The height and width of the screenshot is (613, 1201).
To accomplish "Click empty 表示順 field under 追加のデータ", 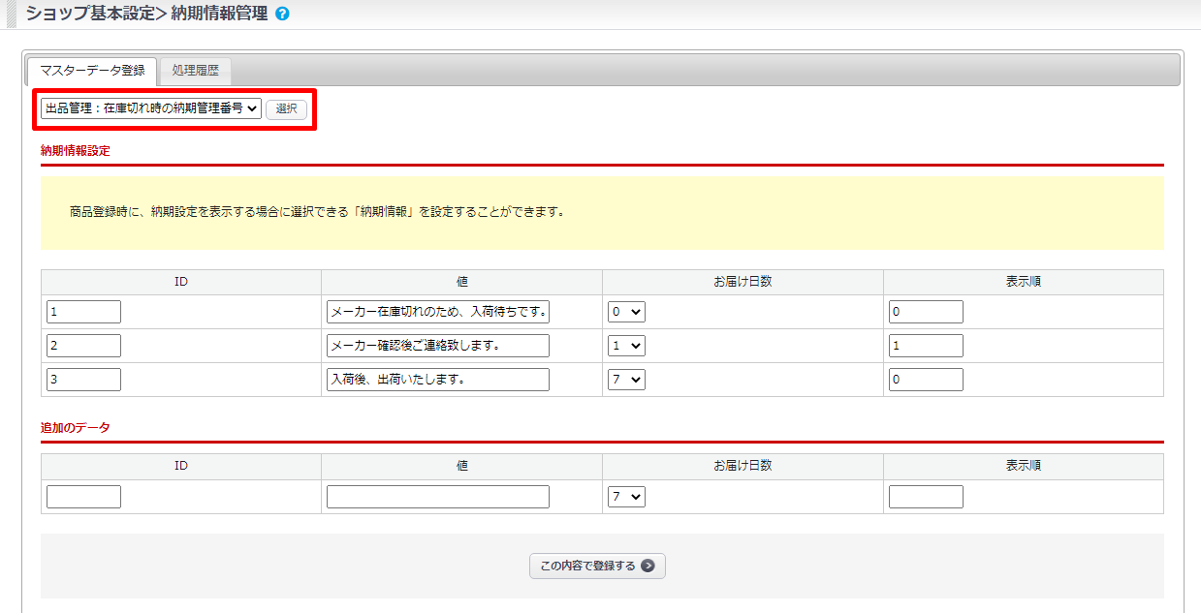I will (x=926, y=497).
